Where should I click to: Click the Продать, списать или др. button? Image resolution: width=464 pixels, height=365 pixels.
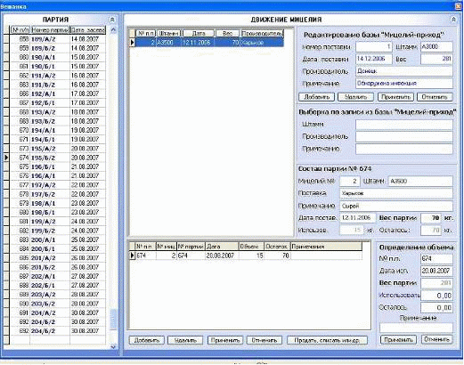[x=327, y=340]
